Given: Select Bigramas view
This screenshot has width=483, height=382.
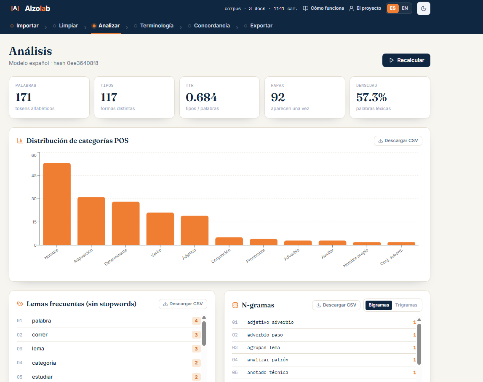Looking at the screenshot, I should point(379,305).
